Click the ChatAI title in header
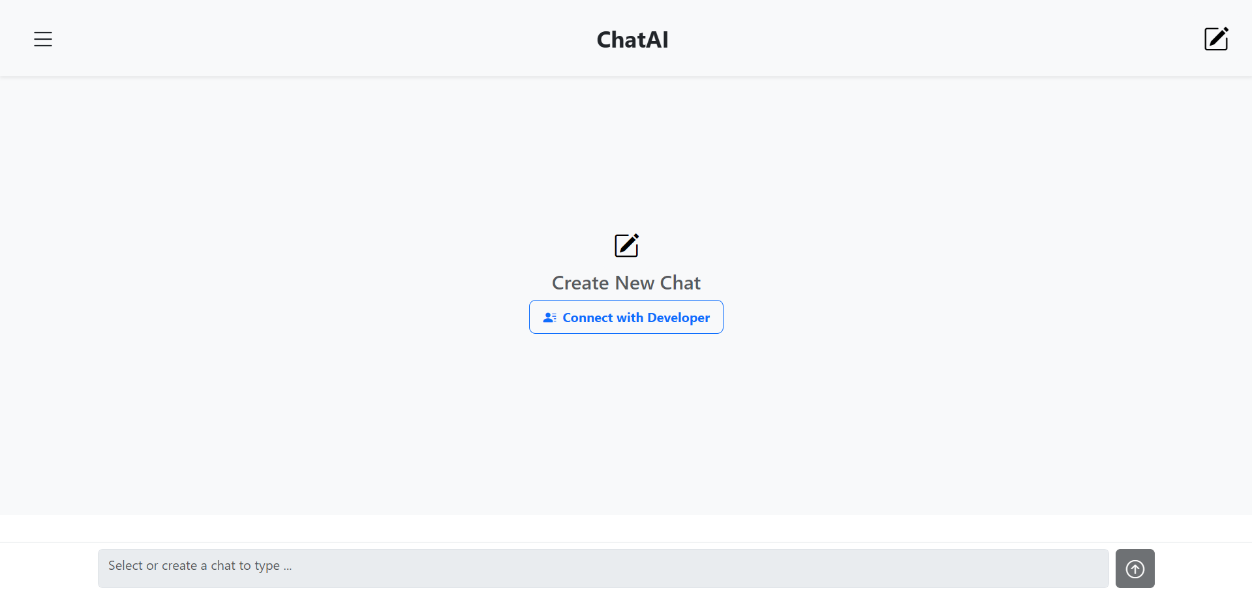Viewport: 1252px width, 592px height. click(632, 40)
